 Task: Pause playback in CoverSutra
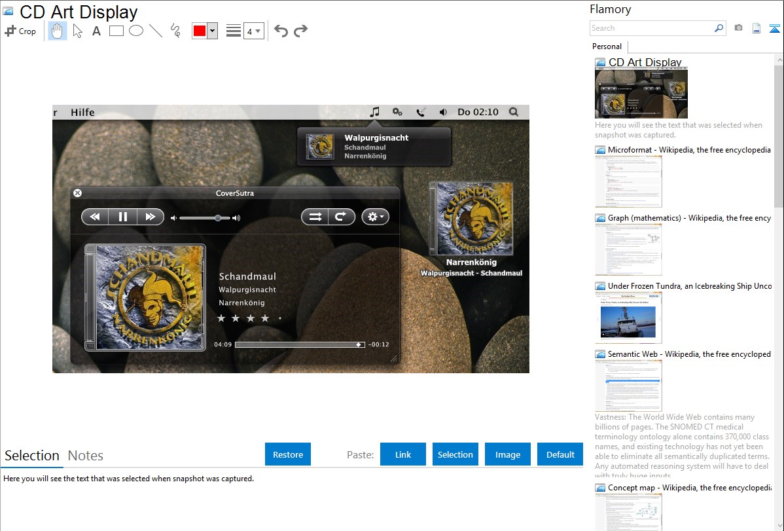[122, 217]
